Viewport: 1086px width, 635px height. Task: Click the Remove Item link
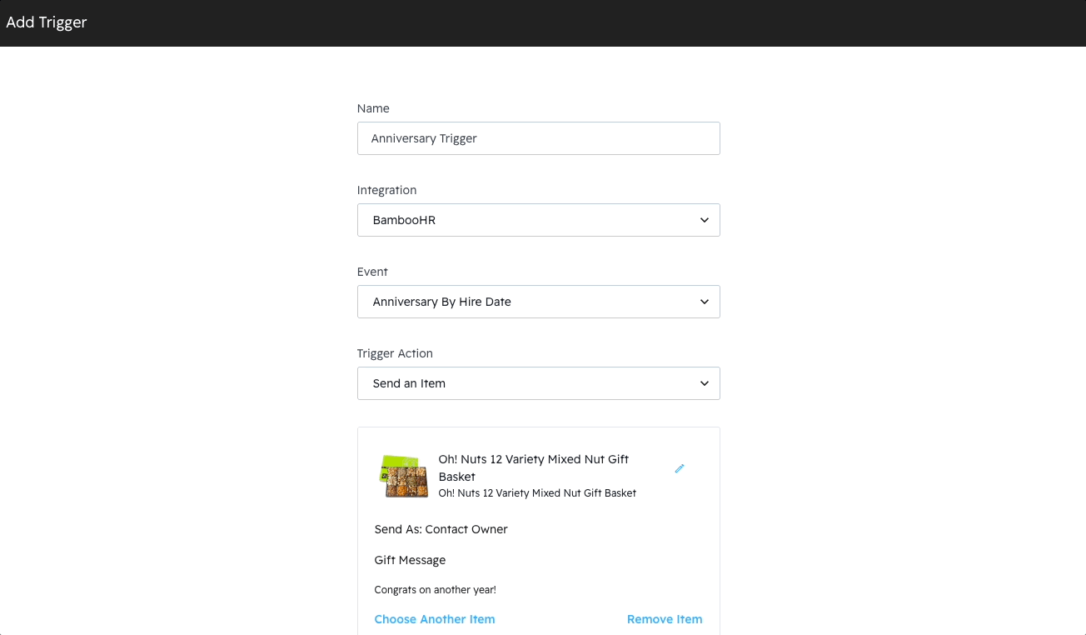pyautogui.click(x=665, y=619)
